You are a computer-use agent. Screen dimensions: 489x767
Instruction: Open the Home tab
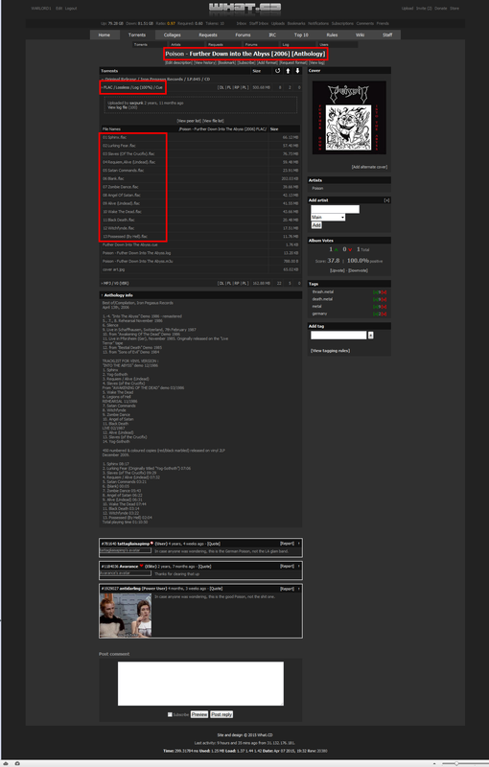[x=105, y=35]
